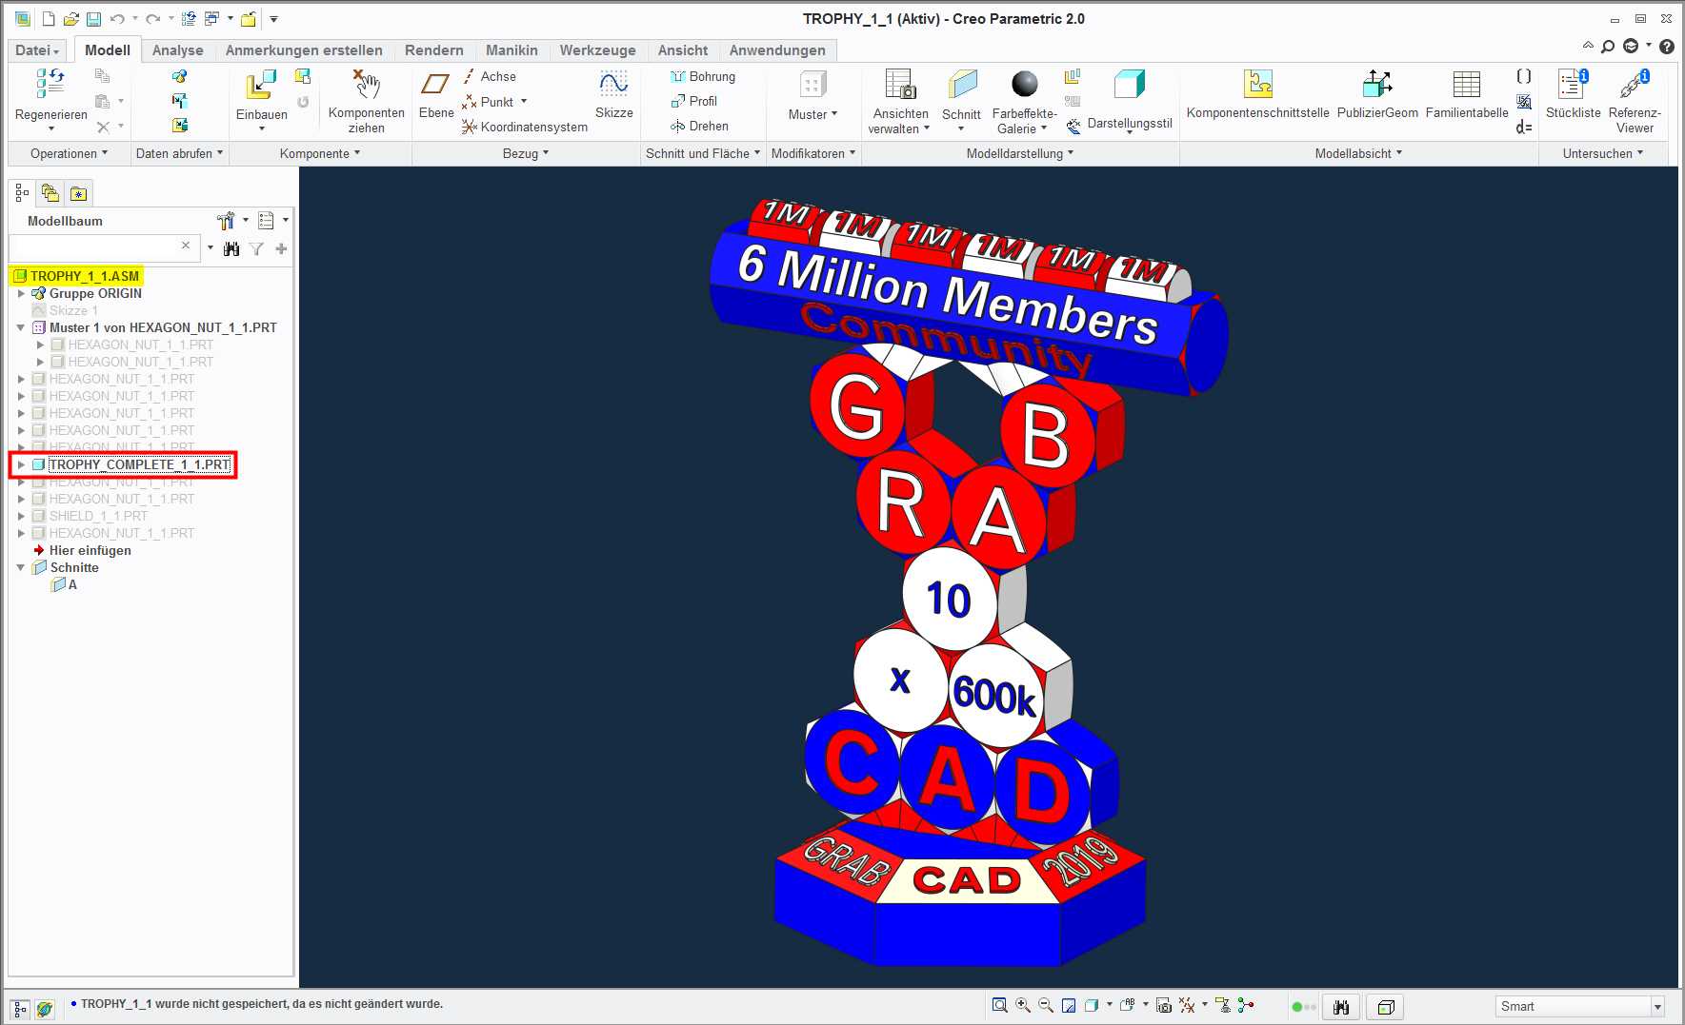1685x1025 pixels.
Task: Collapse the Schnitte tree node
Action: coord(21,567)
